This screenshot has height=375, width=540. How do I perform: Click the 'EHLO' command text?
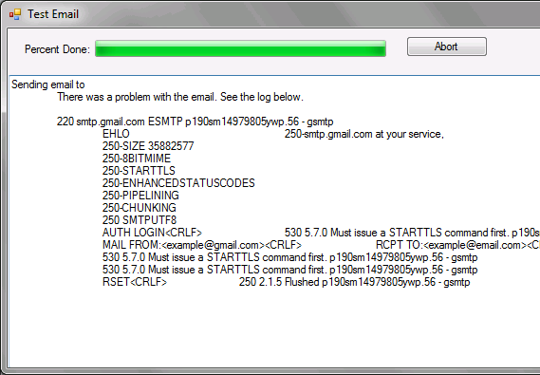[x=116, y=134]
